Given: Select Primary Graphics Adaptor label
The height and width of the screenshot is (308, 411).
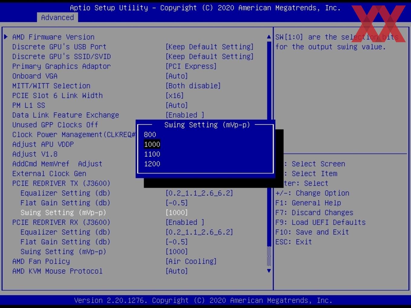Looking at the screenshot, I should click(x=61, y=66).
